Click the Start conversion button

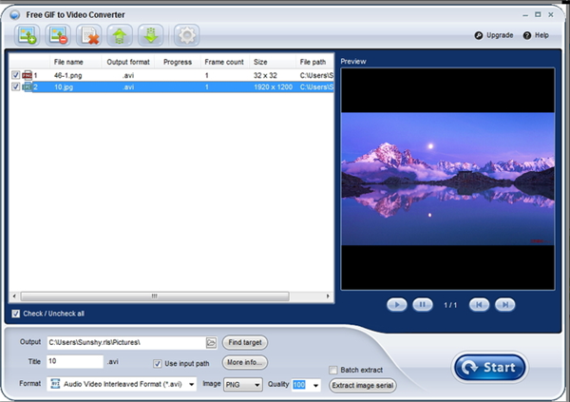click(x=490, y=367)
